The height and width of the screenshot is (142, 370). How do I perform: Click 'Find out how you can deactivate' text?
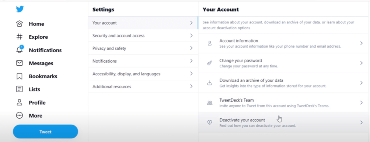pyautogui.click(x=257, y=125)
